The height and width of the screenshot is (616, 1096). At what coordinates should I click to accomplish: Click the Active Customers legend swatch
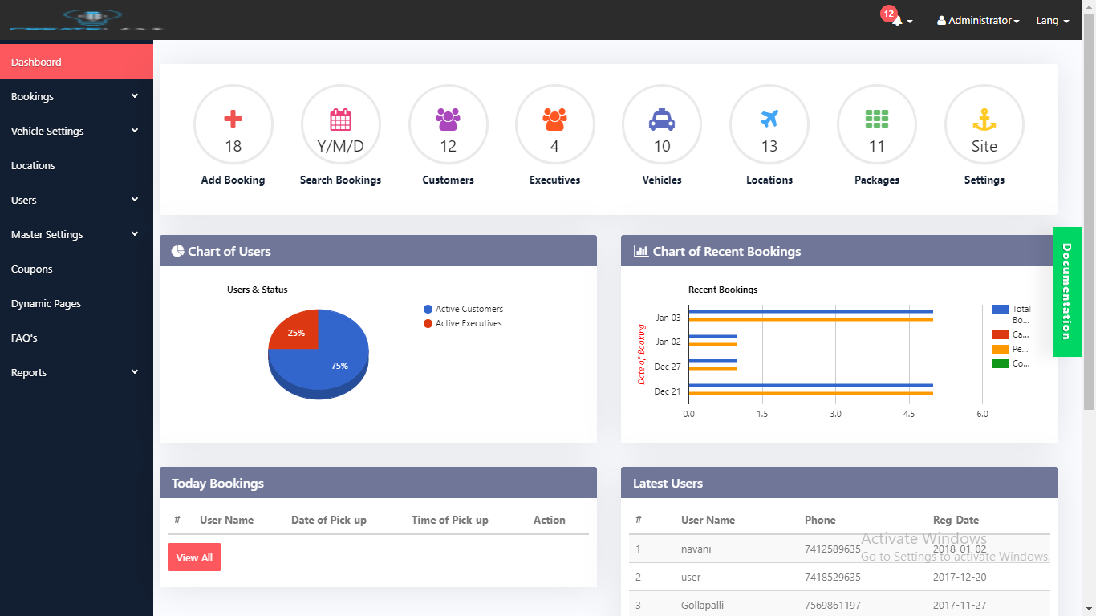428,309
